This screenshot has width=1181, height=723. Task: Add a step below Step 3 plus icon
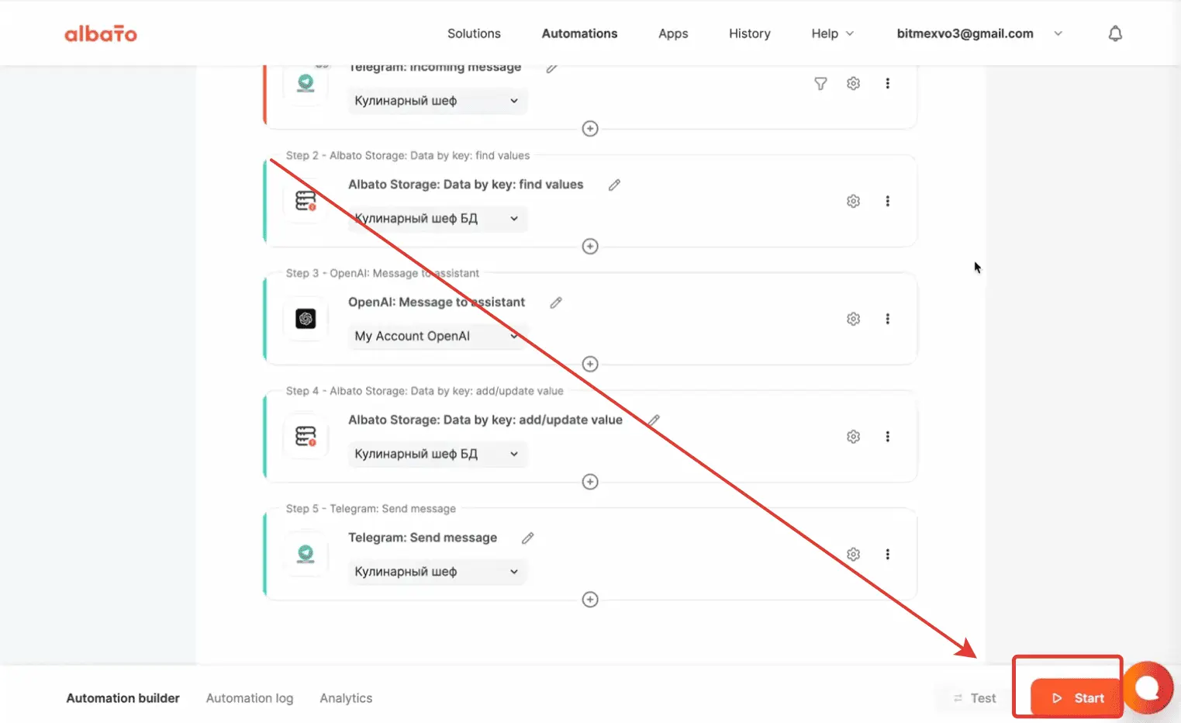tap(590, 364)
